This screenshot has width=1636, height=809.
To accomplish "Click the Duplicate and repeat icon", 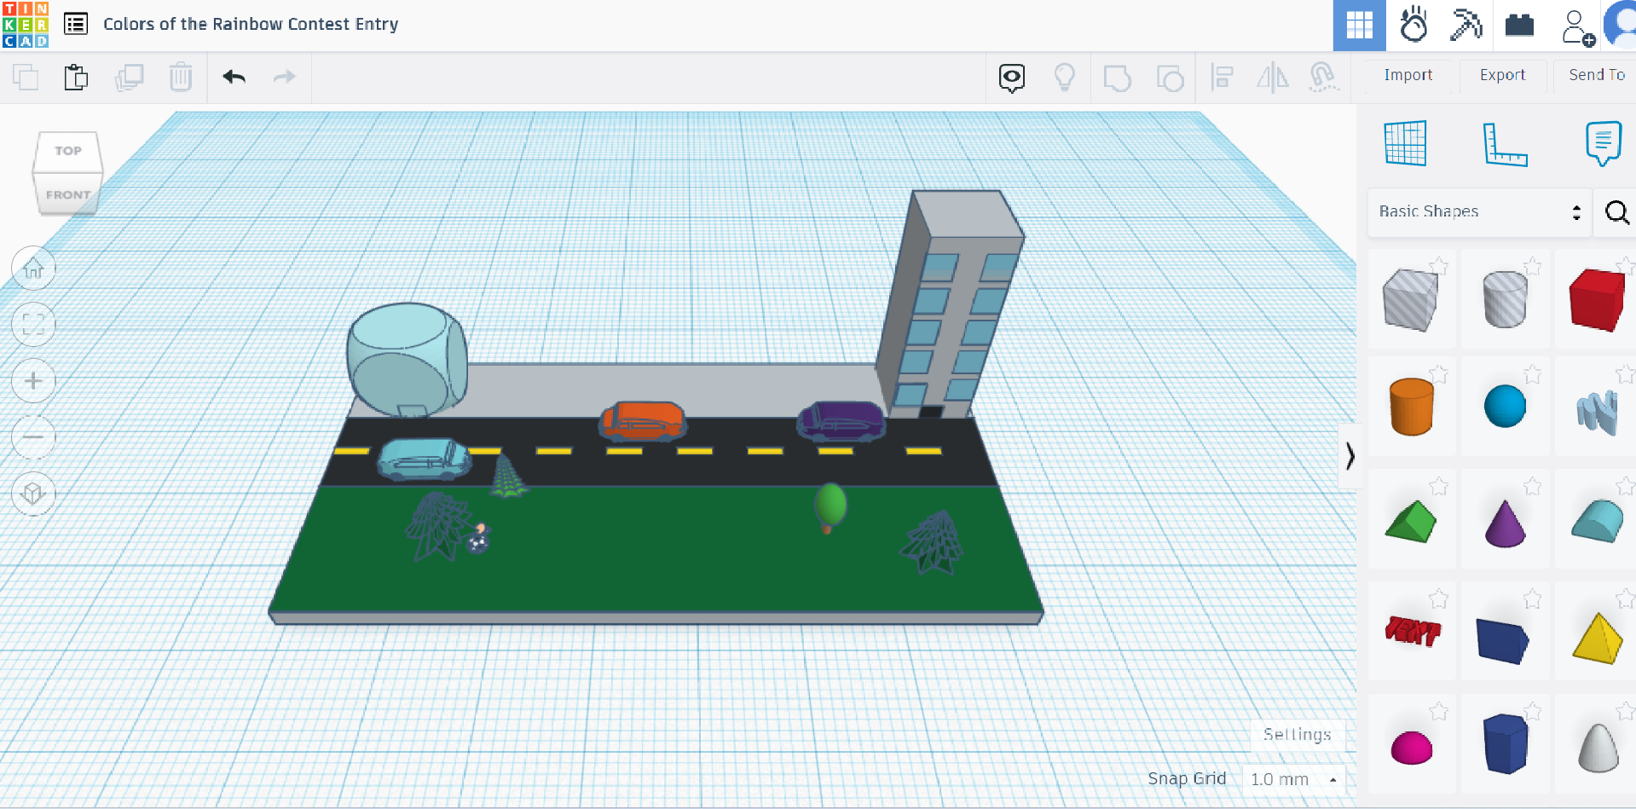I will (x=130, y=77).
